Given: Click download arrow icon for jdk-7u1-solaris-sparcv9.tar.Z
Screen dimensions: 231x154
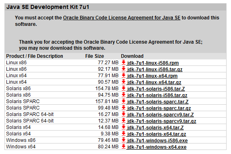Looking at the screenshot, I should click(x=123, y=114).
